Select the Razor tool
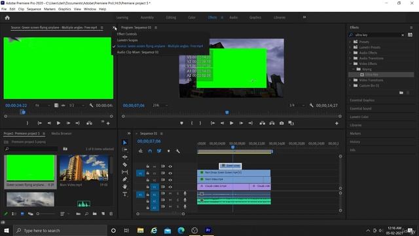This screenshot has height=236, width=419. pos(125,165)
